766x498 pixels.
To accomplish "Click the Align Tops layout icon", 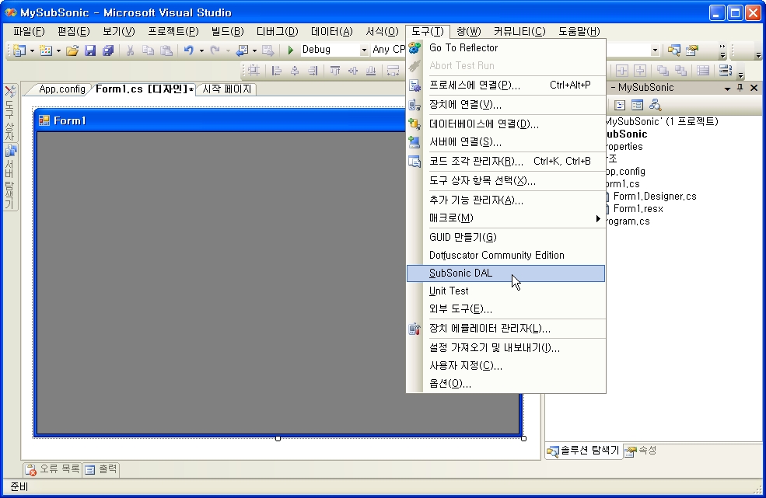I will coord(335,71).
